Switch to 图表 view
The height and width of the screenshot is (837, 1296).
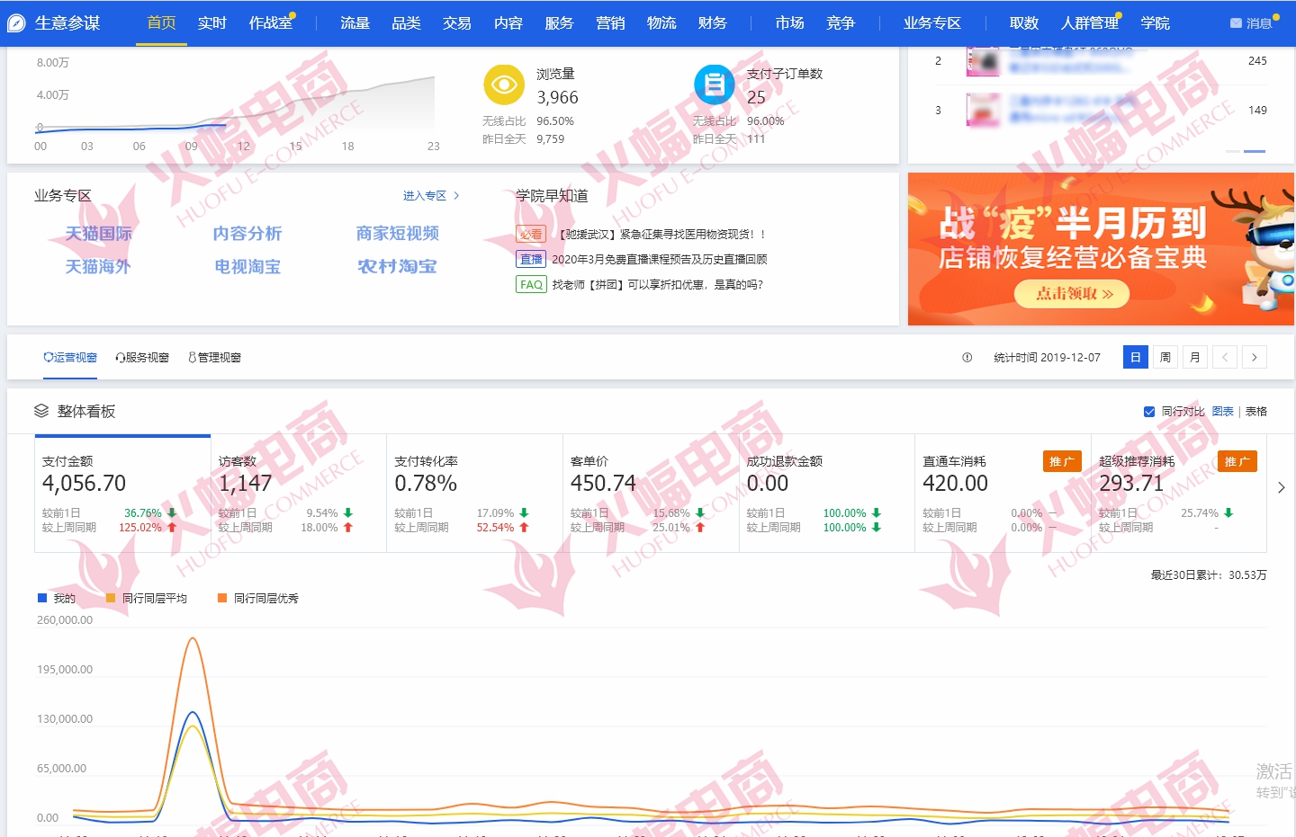1223,411
